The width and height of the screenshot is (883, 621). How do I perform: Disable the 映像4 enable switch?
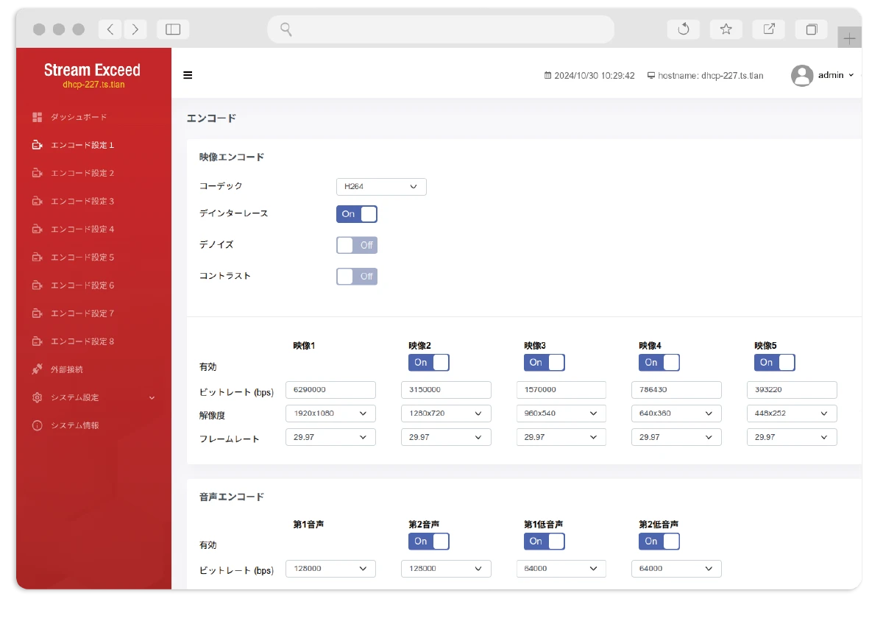(659, 362)
